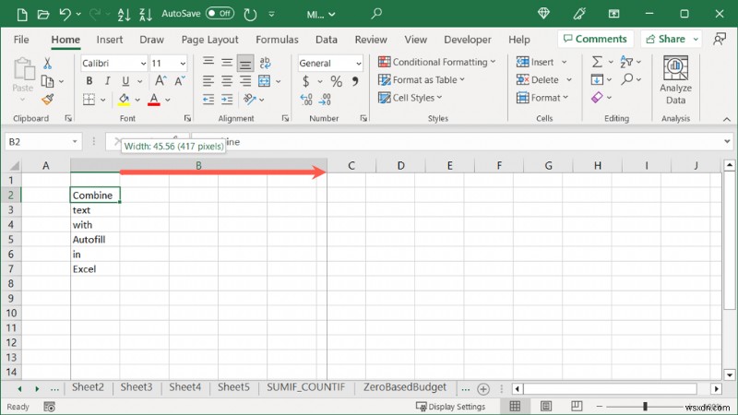The width and height of the screenshot is (738, 415).
Task: Increase decimal places
Action: (306, 100)
